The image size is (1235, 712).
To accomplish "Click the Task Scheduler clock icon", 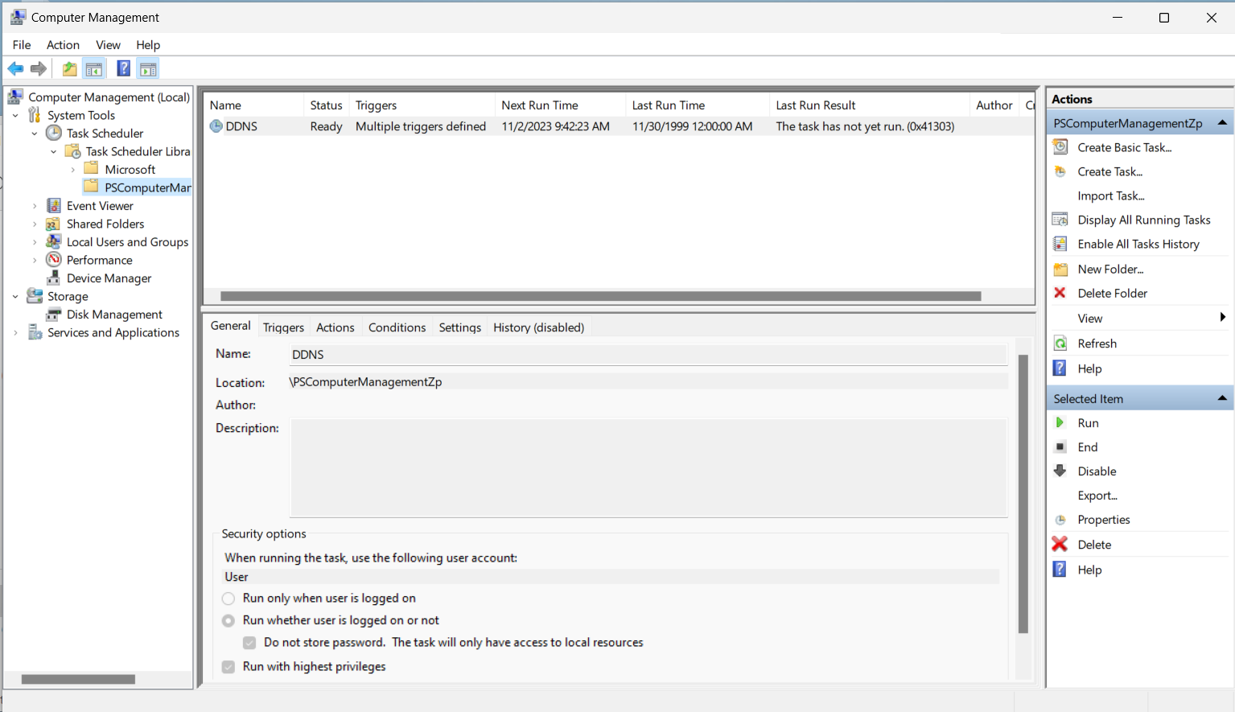I will [x=54, y=133].
